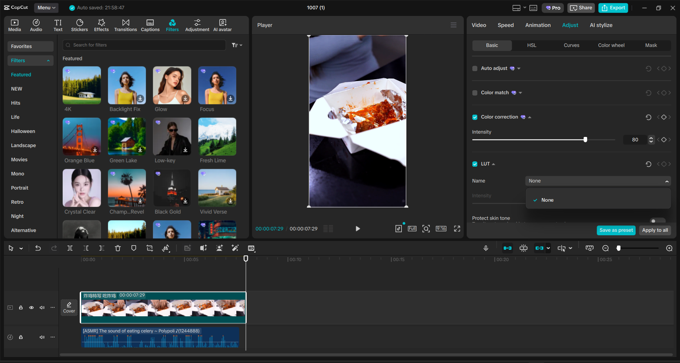Disable the Color correction checkbox
The width and height of the screenshot is (680, 363).
point(474,117)
